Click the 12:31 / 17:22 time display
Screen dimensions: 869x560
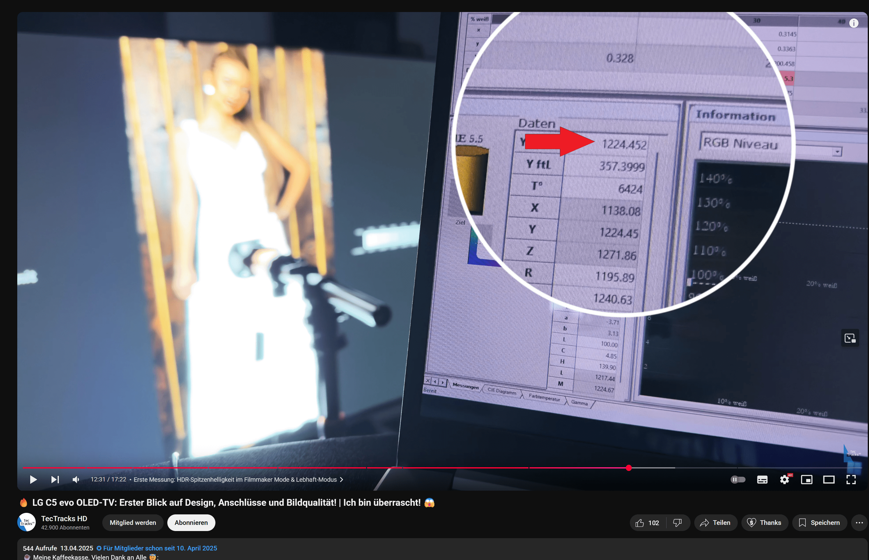108,479
